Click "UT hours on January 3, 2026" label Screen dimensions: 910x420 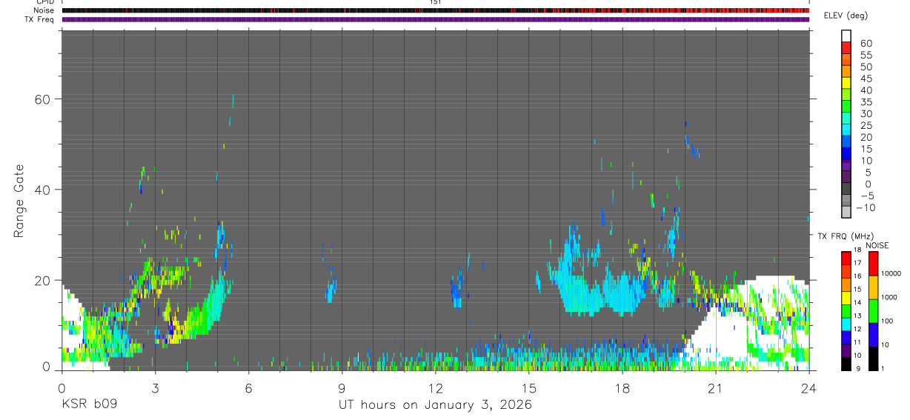(435, 405)
